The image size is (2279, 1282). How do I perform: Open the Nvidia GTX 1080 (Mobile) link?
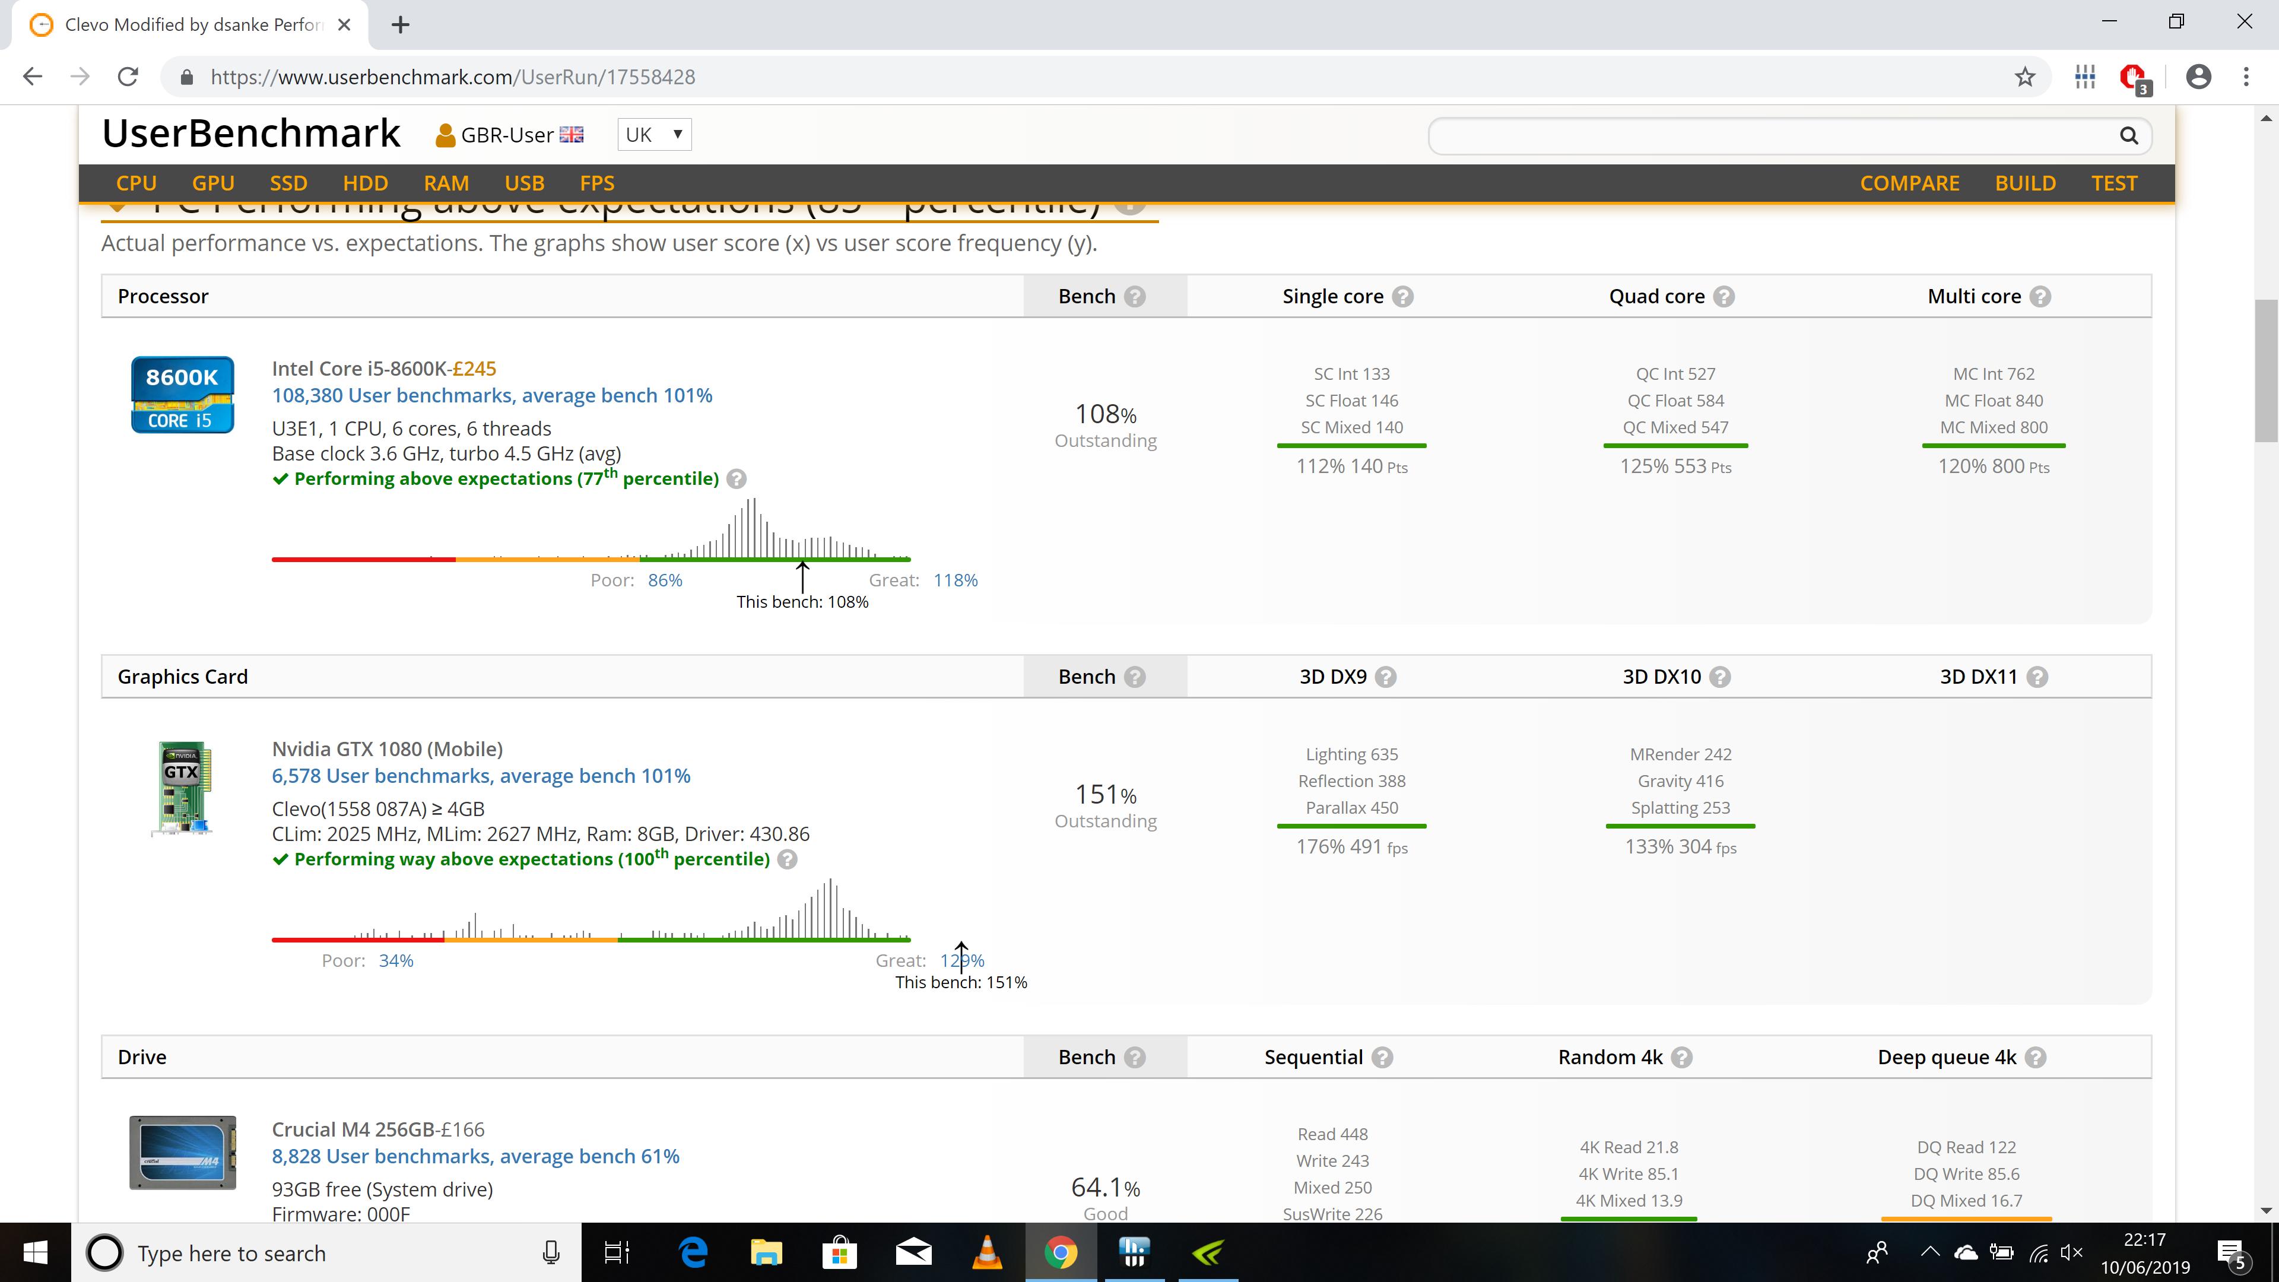point(386,750)
